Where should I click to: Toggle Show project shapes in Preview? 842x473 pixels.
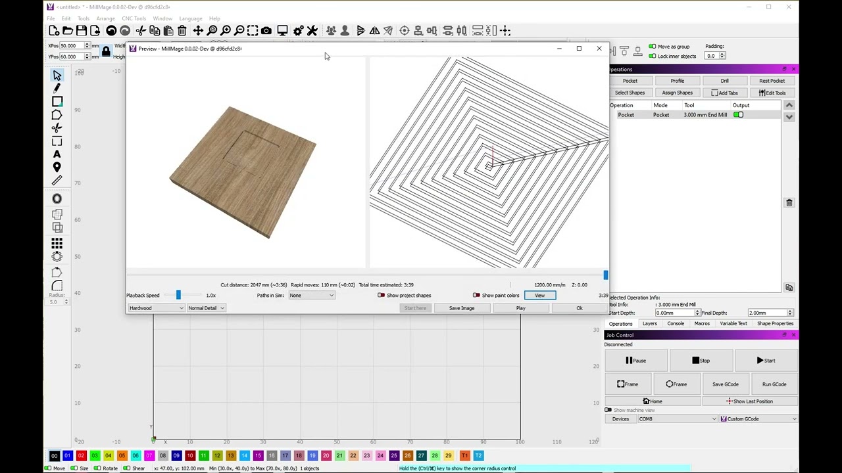pyautogui.click(x=381, y=295)
